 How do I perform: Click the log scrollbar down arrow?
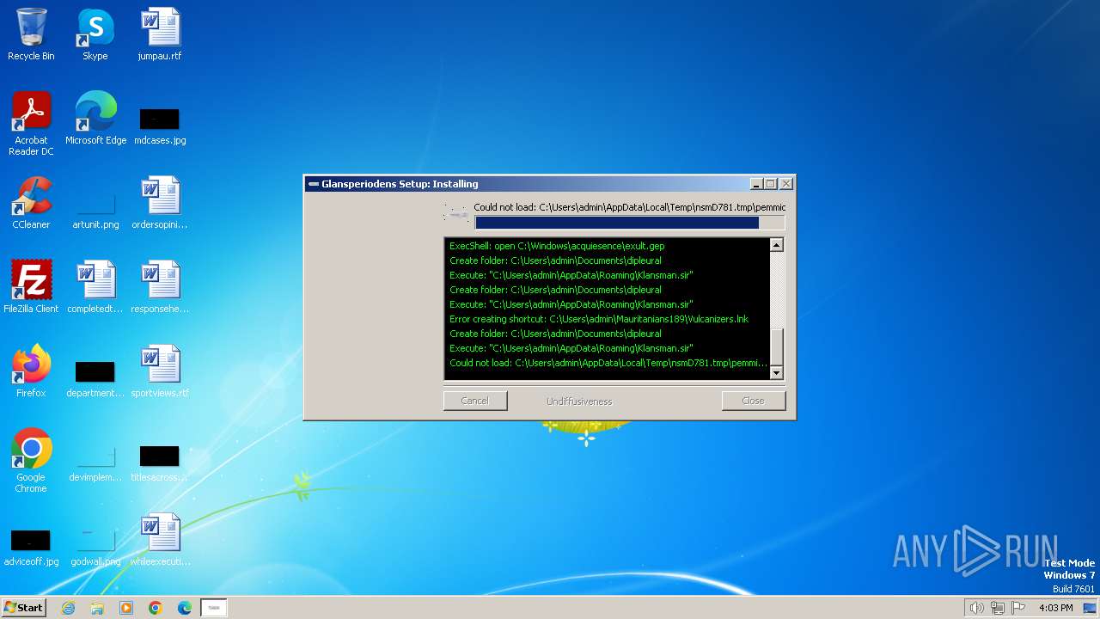777,372
